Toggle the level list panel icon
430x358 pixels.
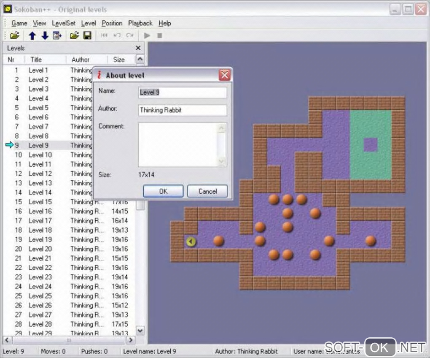(x=57, y=35)
